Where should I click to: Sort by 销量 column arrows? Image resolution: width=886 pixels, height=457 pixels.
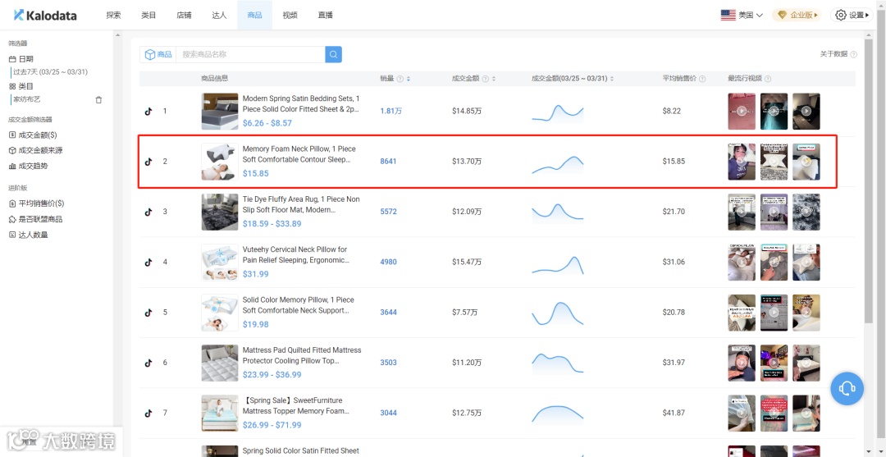408,79
